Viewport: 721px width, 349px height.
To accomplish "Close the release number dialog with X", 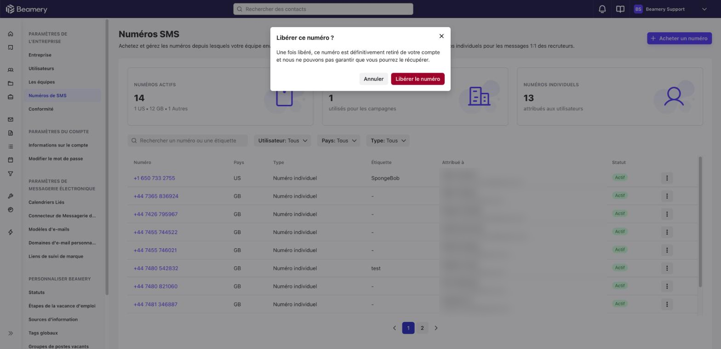I will (x=441, y=36).
